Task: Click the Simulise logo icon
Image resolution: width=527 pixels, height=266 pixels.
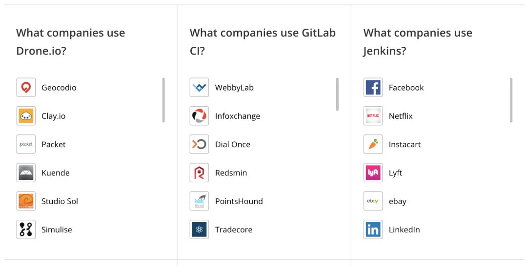Action: [x=26, y=229]
